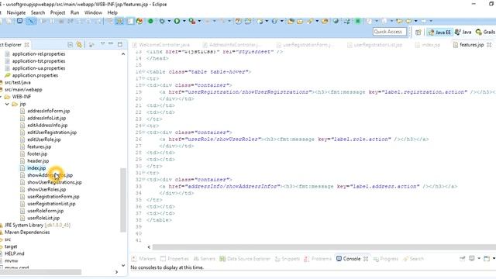Minimize the Project Explorer panel
Screen dimensions: 496x279
coord(111,43)
